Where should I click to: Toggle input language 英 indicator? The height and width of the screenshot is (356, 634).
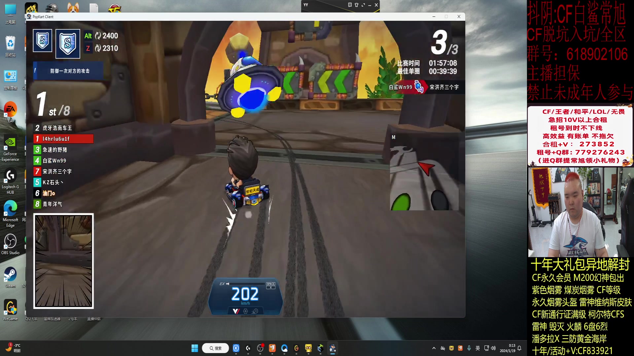pos(477,348)
